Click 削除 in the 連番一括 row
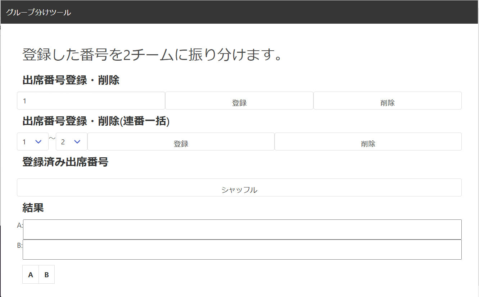 [x=368, y=142]
